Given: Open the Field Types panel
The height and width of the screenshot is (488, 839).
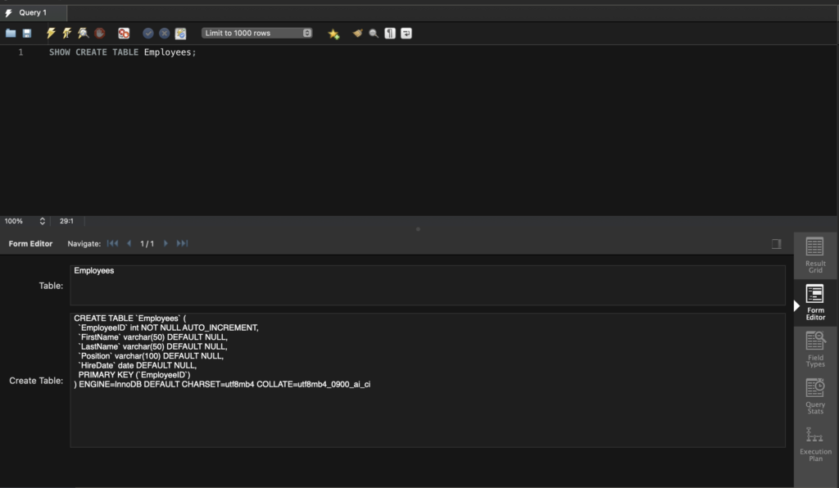Looking at the screenshot, I should 814,349.
